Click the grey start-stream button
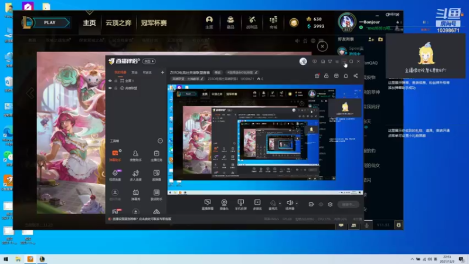Viewport: 469px width, 264px height. (x=348, y=204)
